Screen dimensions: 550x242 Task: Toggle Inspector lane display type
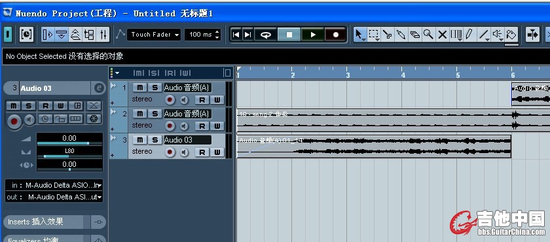(75, 119)
